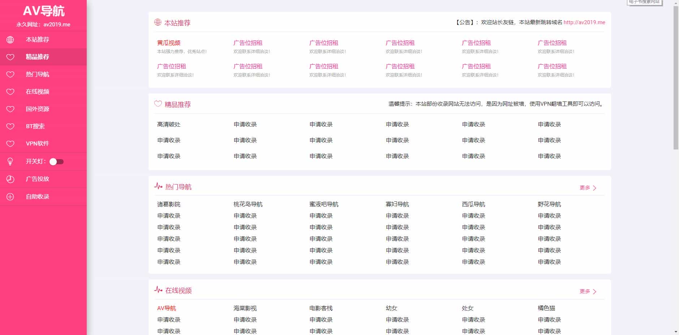Expand 更多 in the 在线视频 section
This screenshot has width=679, height=335.
(x=586, y=291)
